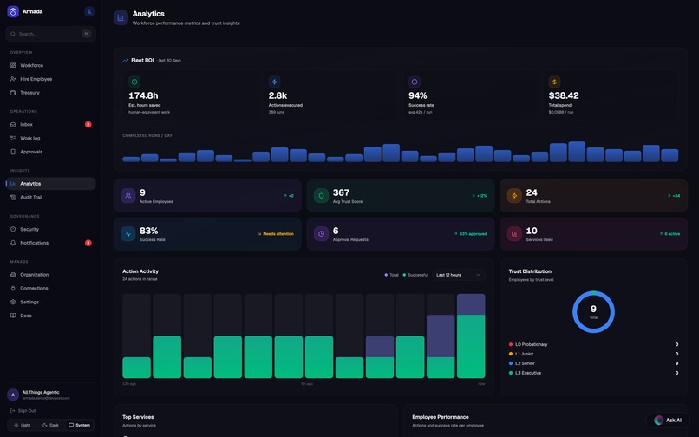699x437 pixels.
Task: Click the Hire Employee person icon
Action: (13, 79)
